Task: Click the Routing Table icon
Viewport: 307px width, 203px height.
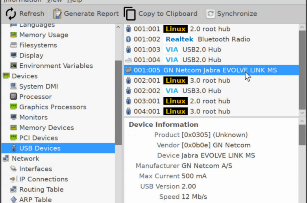Action: click(x=13, y=189)
